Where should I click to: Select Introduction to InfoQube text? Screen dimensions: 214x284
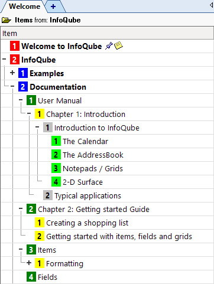pos(97,128)
